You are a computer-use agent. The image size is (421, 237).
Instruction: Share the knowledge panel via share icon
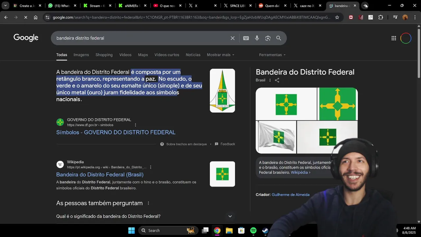tap(277, 80)
